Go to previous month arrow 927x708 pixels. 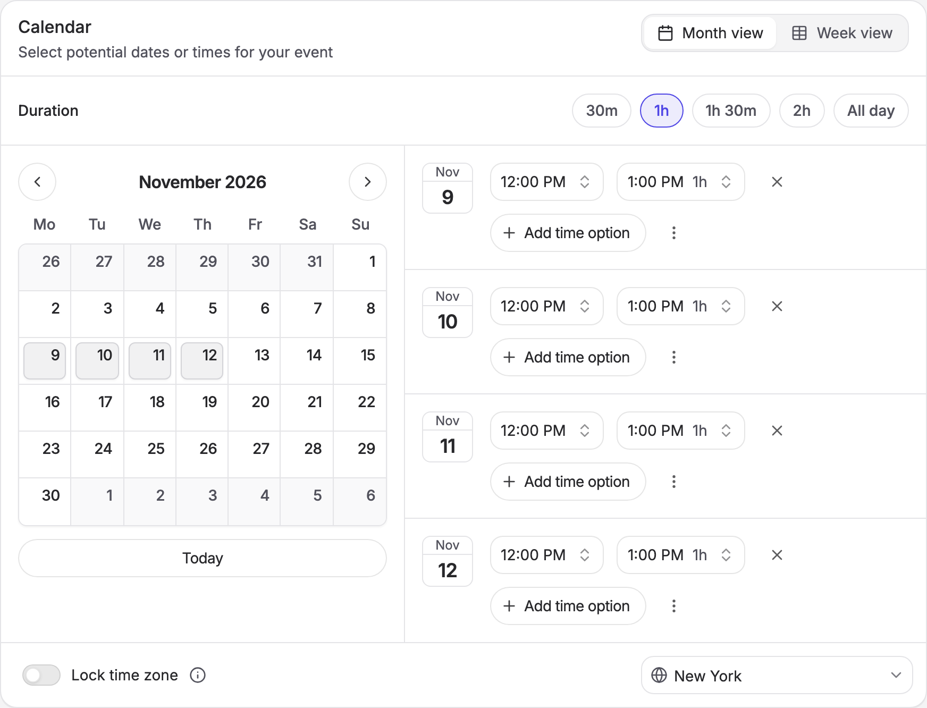click(x=37, y=182)
